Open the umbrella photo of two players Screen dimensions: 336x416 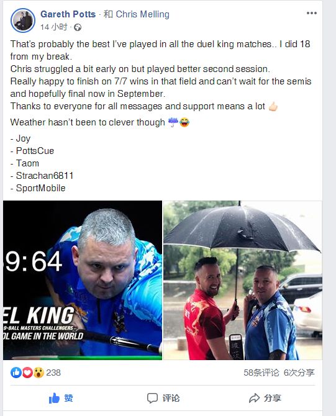(243, 280)
